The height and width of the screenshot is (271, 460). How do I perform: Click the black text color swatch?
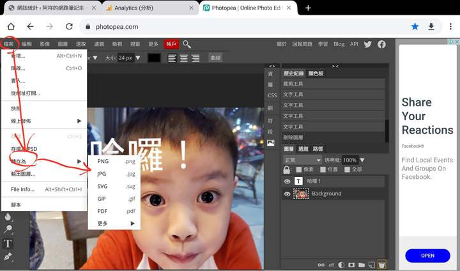click(154, 58)
